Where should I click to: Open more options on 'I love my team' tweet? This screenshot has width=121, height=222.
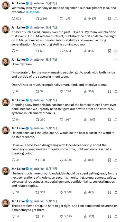[116, 60]
